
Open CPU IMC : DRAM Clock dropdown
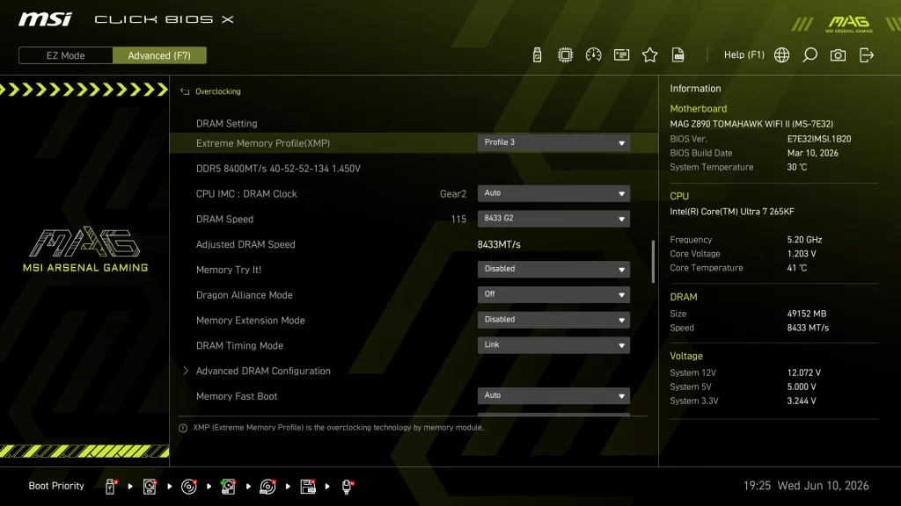point(553,193)
